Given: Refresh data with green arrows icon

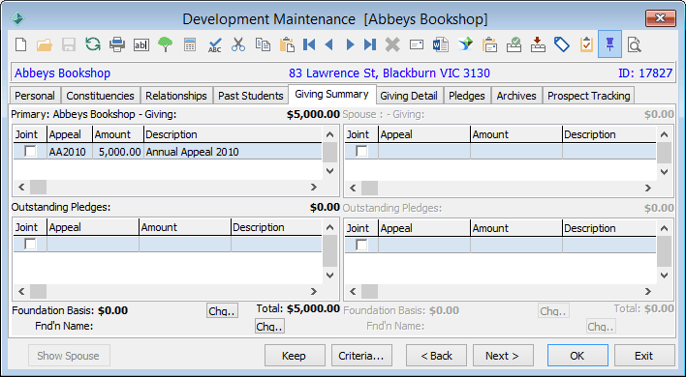Looking at the screenshot, I should click(93, 44).
